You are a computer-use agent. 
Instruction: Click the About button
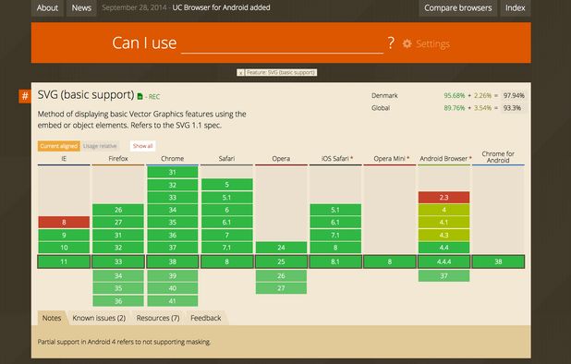[x=47, y=7]
